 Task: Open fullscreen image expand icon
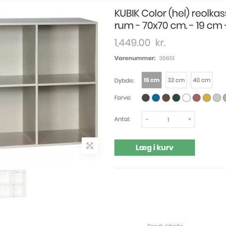[x=89, y=145]
